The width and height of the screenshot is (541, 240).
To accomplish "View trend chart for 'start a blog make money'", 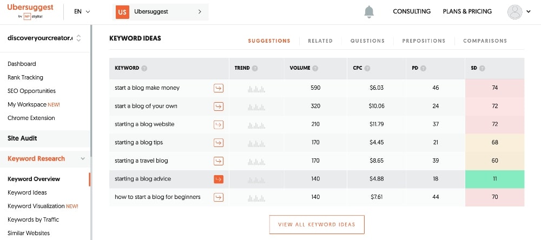I will (x=256, y=89).
